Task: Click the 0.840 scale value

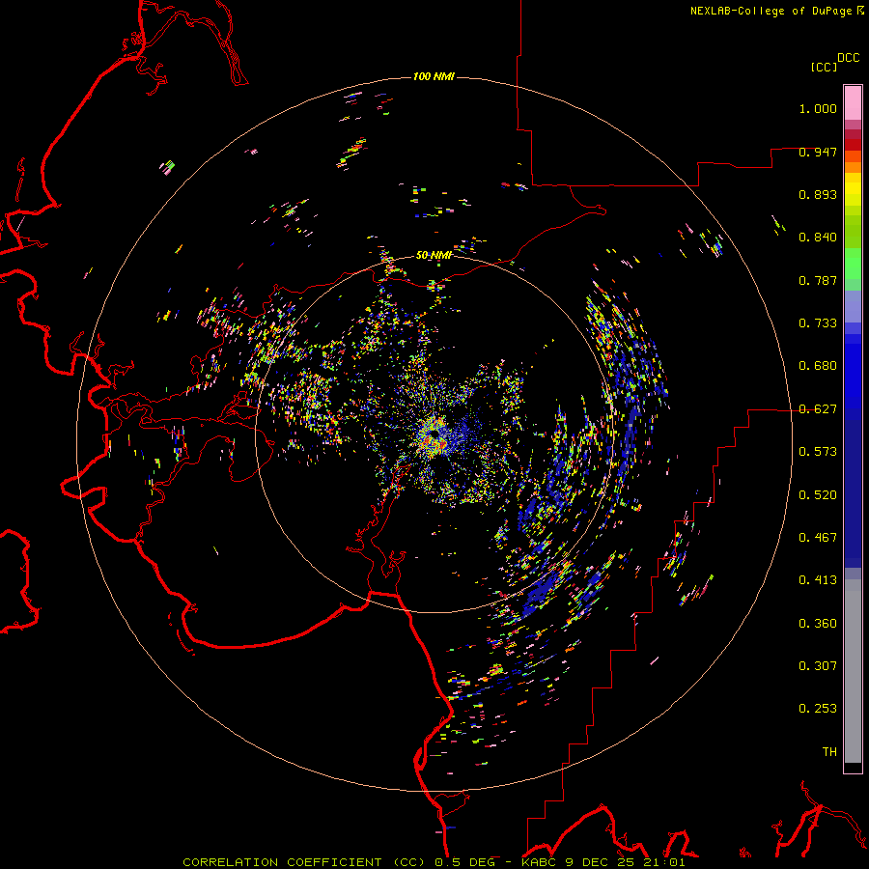Action: [818, 238]
